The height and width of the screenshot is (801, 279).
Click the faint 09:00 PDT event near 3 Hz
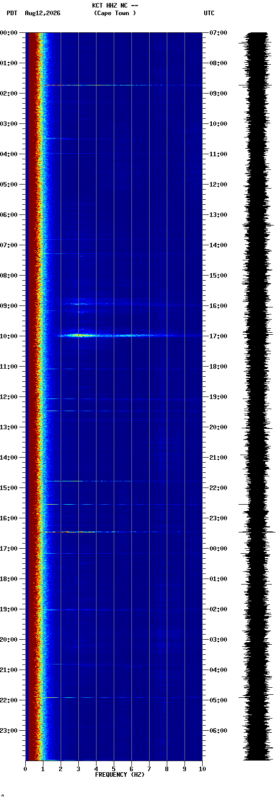[78, 304]
